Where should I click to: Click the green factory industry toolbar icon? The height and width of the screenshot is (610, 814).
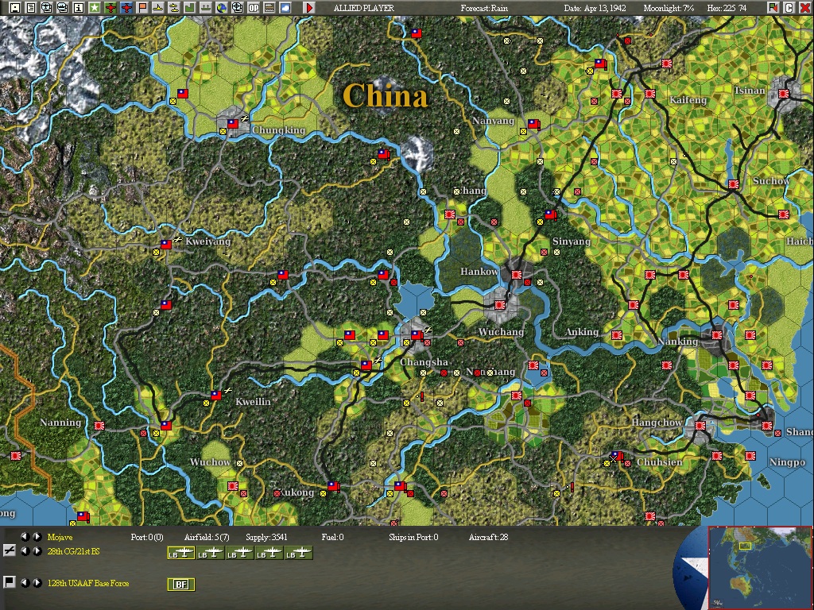tap(190, 8)
